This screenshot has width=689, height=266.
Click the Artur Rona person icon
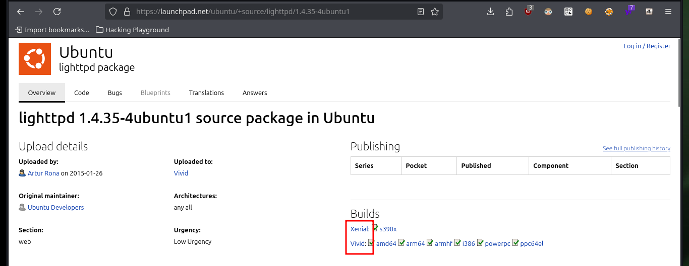(x=22, y=173)
